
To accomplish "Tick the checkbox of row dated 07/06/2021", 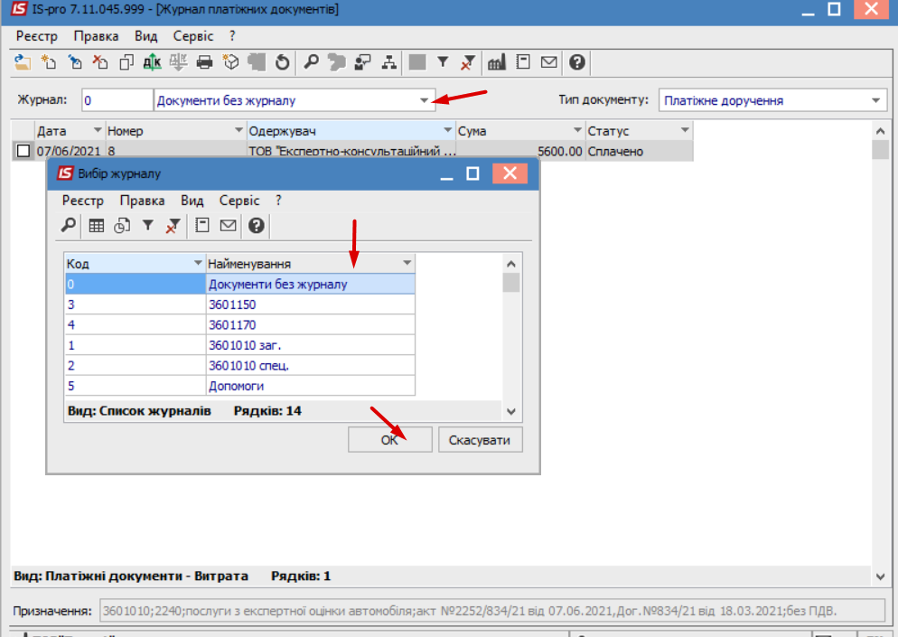I will 23,151.
